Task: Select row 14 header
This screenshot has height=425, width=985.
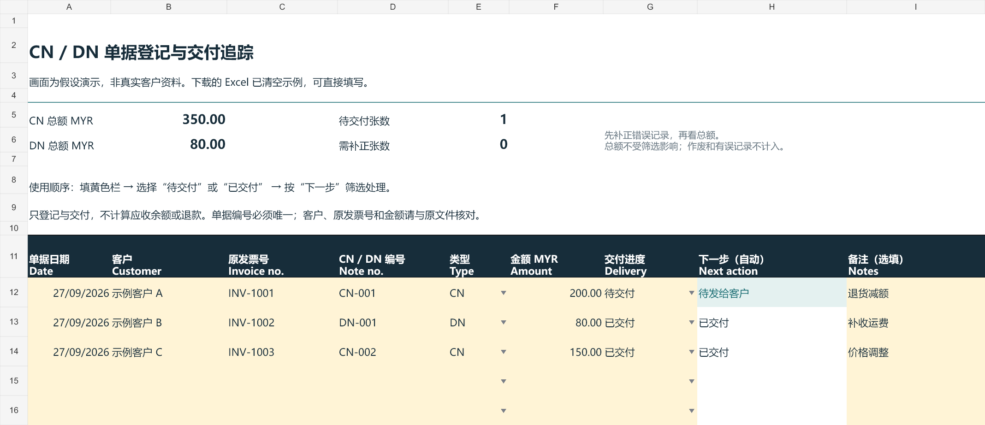Action: [14, 351]
